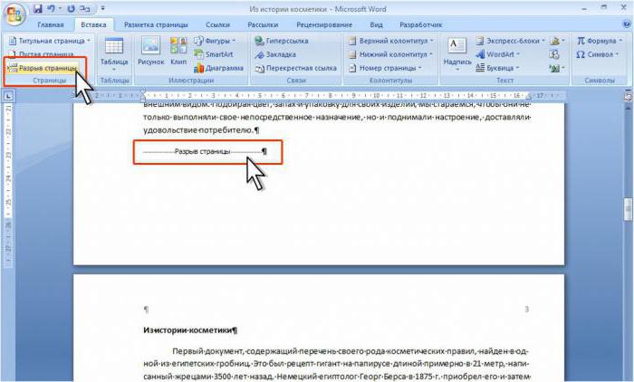Open the Символ symbol menu
This screenshot has height=382, width=634.
pos(597,54)
